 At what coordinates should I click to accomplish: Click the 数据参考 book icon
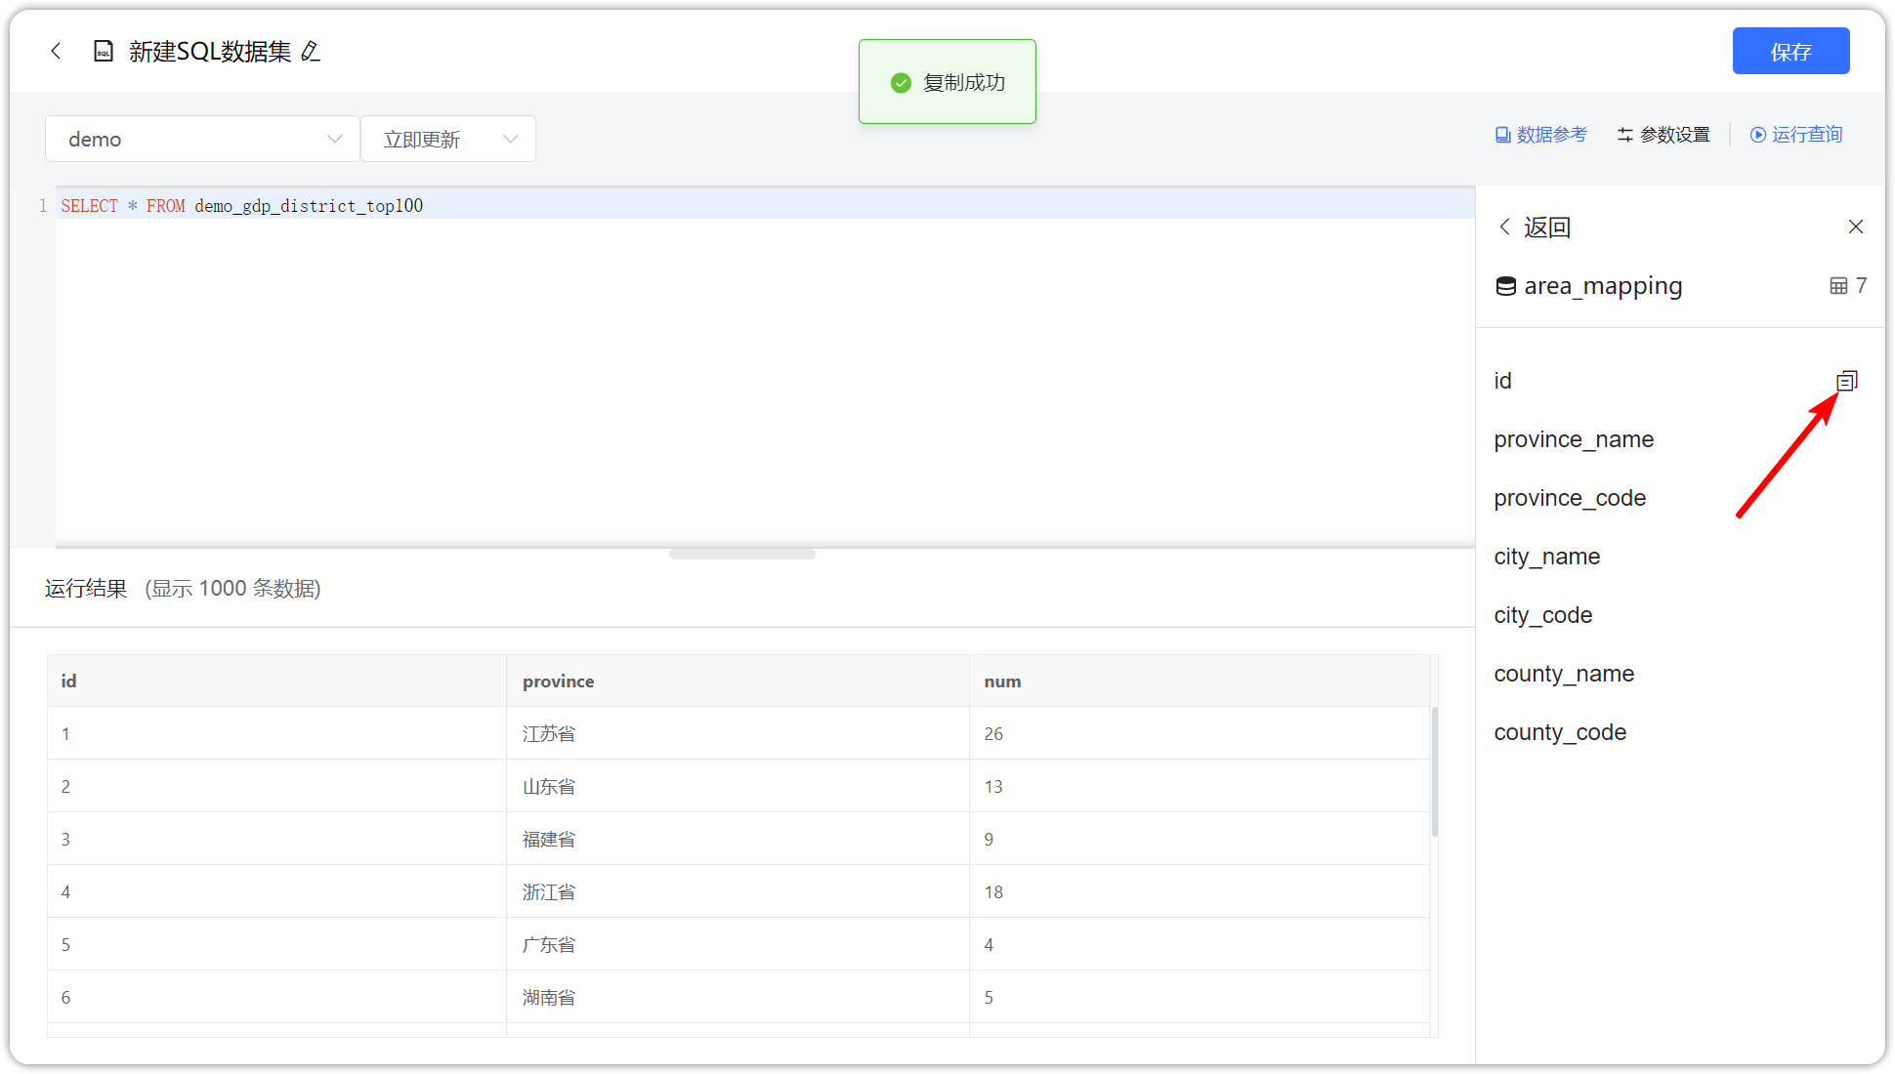[1503, 135]
